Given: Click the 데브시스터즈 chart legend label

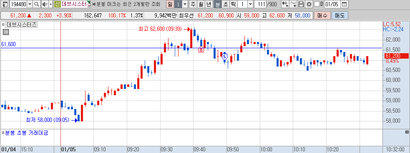Looking at the screenshot, I should (x=22, y=25).
